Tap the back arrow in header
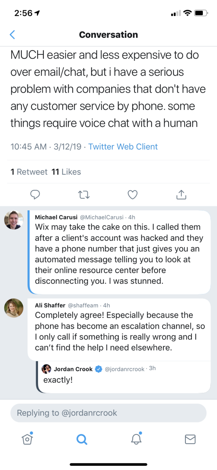Screen dimensions: 217x470 point(12,34)
